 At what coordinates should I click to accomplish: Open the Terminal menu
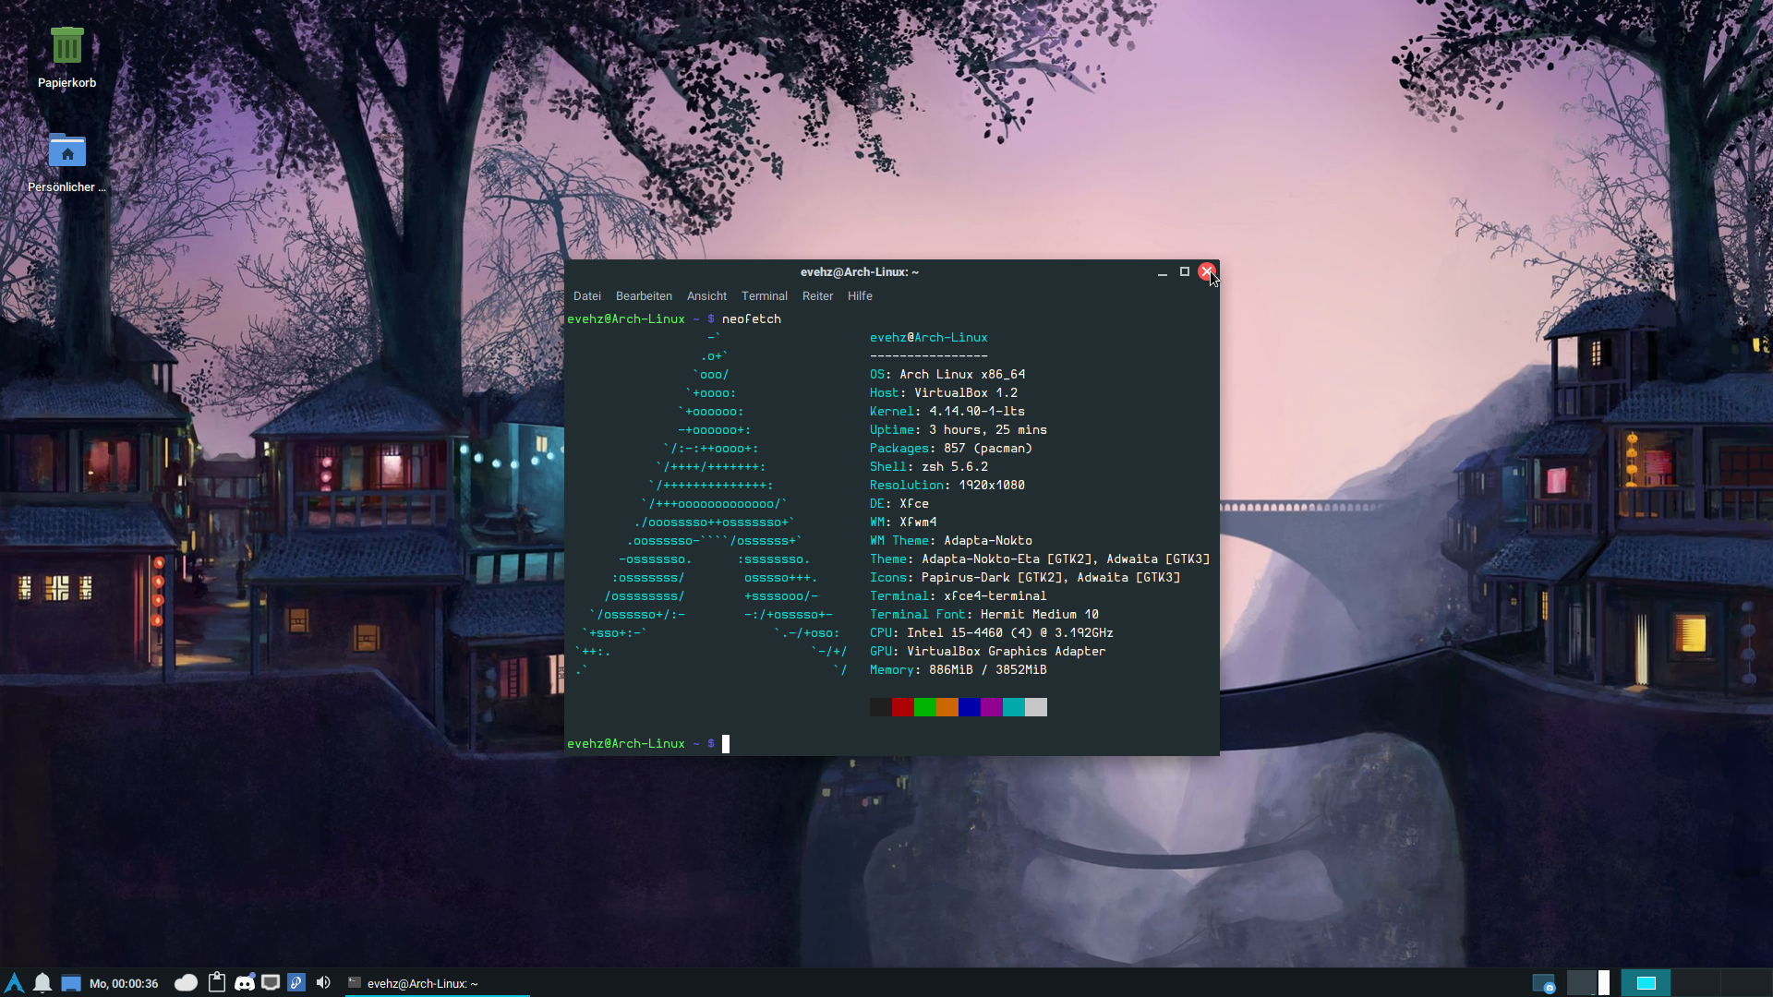coord(765,296)
